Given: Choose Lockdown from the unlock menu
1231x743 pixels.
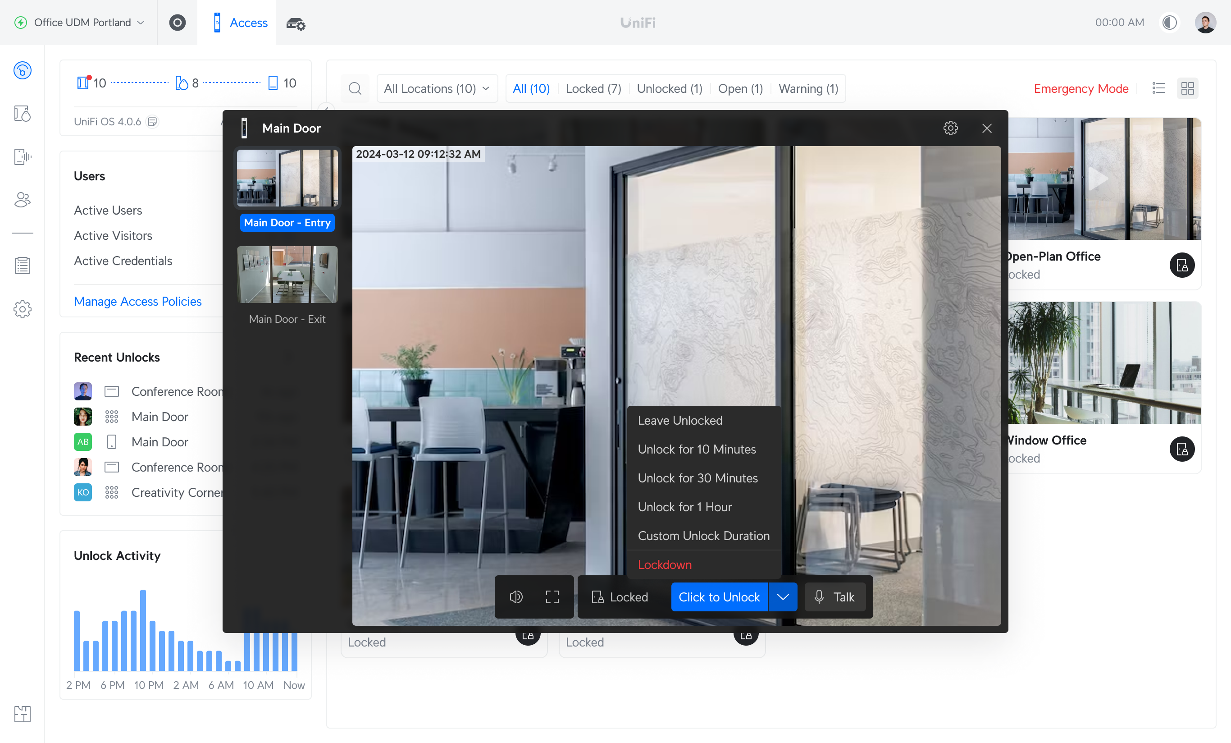Looking at the screenshot, I should 665,564.
